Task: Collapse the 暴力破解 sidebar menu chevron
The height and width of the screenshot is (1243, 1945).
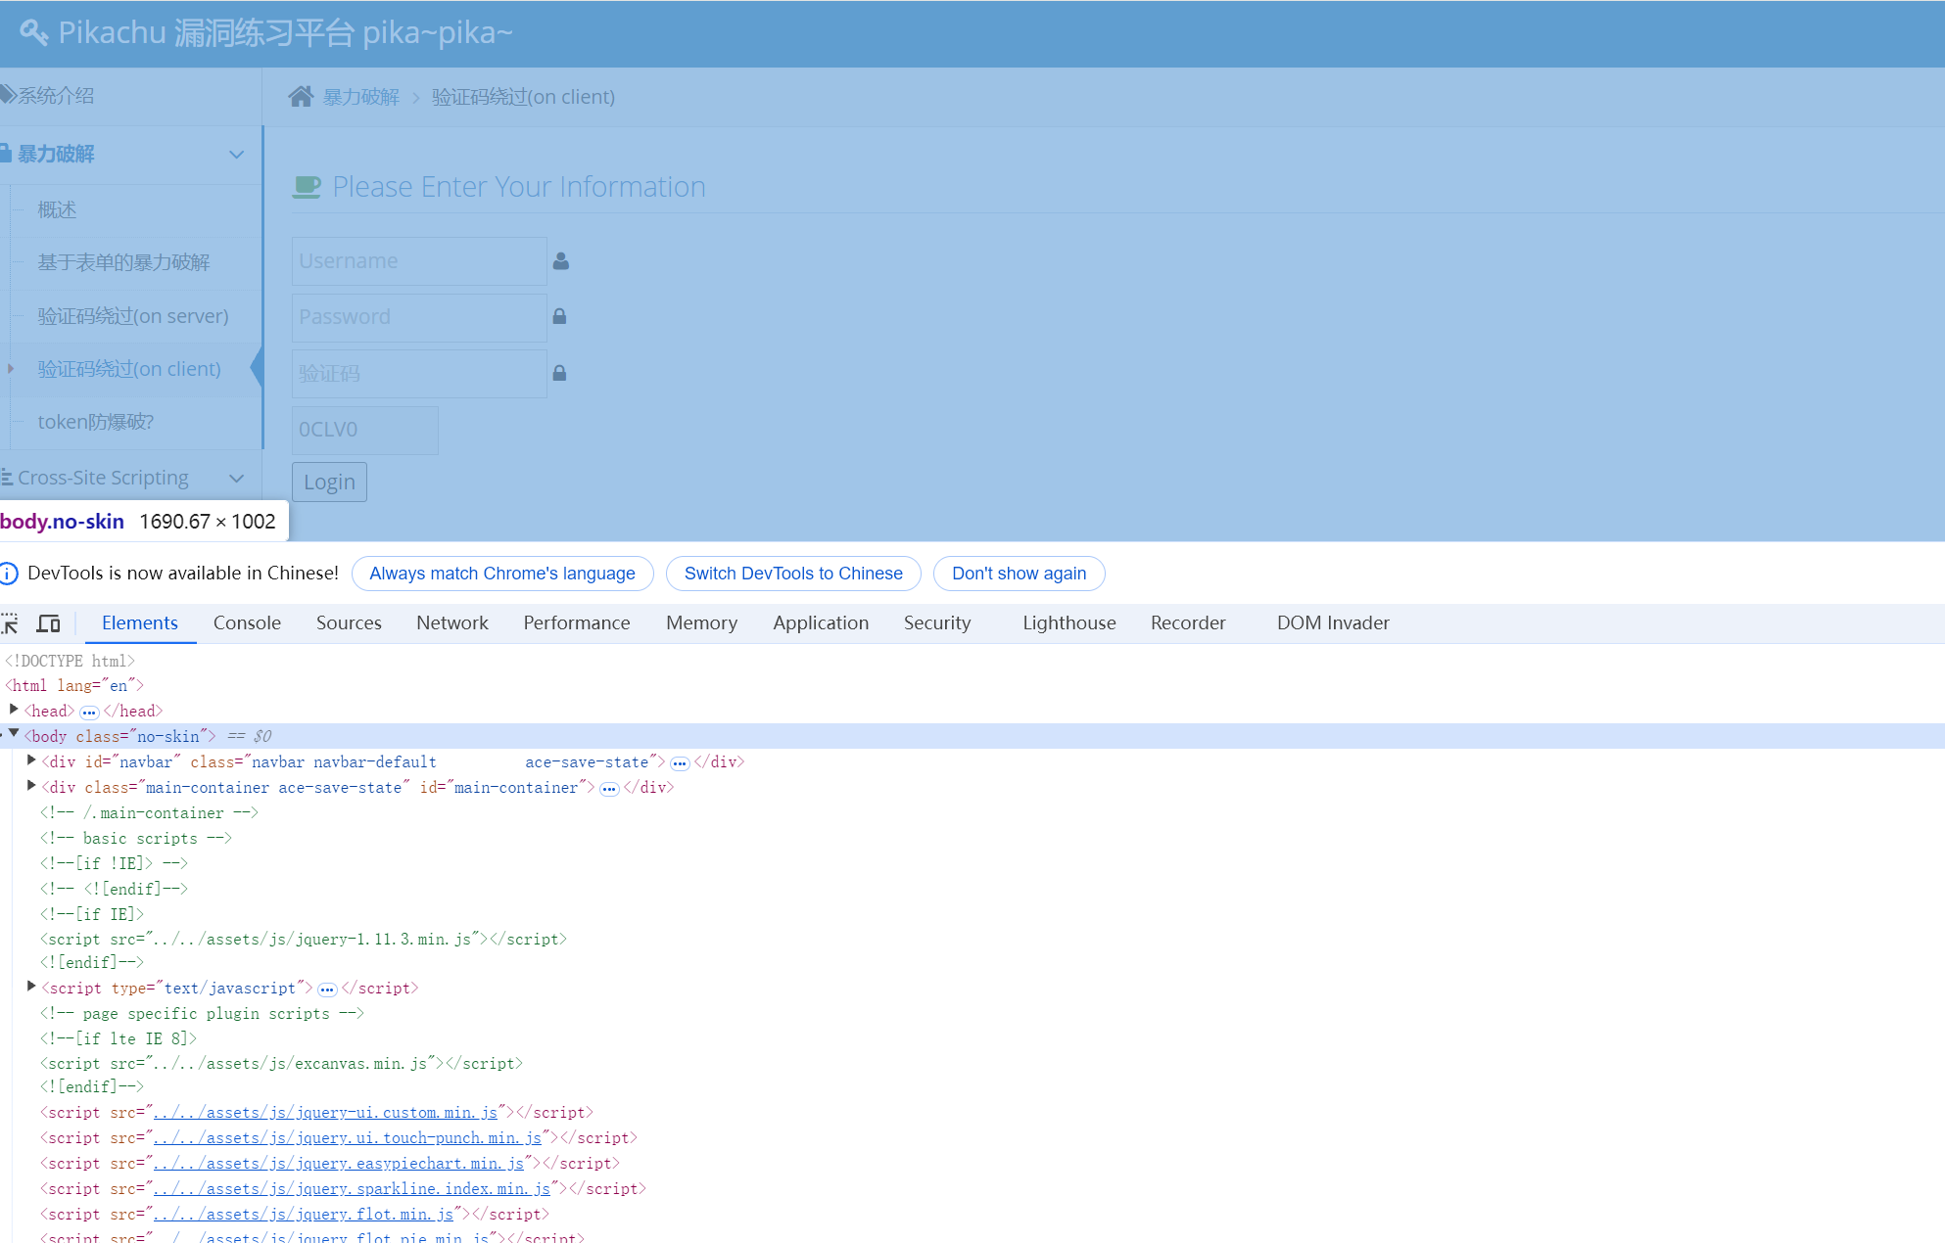Action: coord(236,155)
